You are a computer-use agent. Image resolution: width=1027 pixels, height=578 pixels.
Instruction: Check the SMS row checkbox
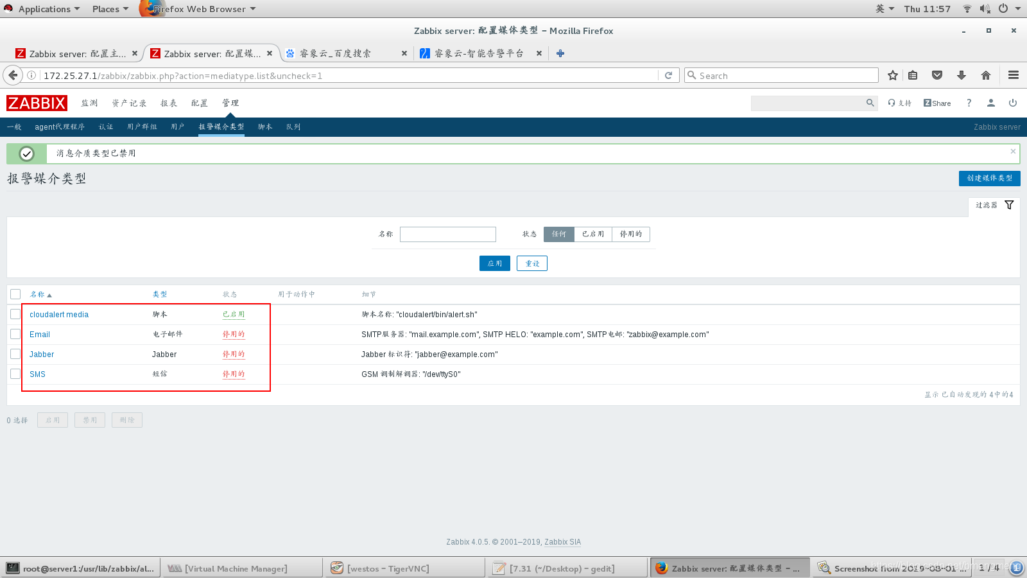[15, 374]
